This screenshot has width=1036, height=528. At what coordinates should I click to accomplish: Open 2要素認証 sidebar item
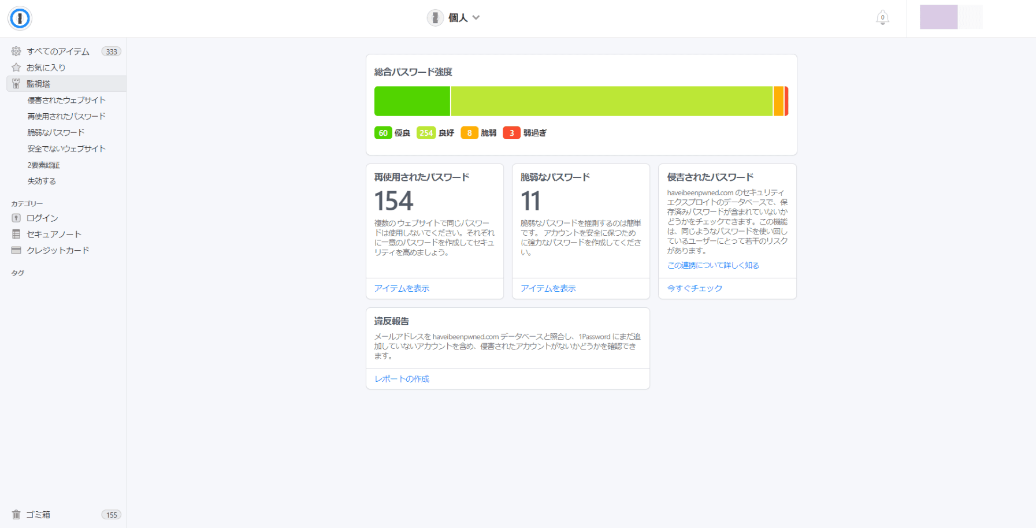click(x=44, y=165)
